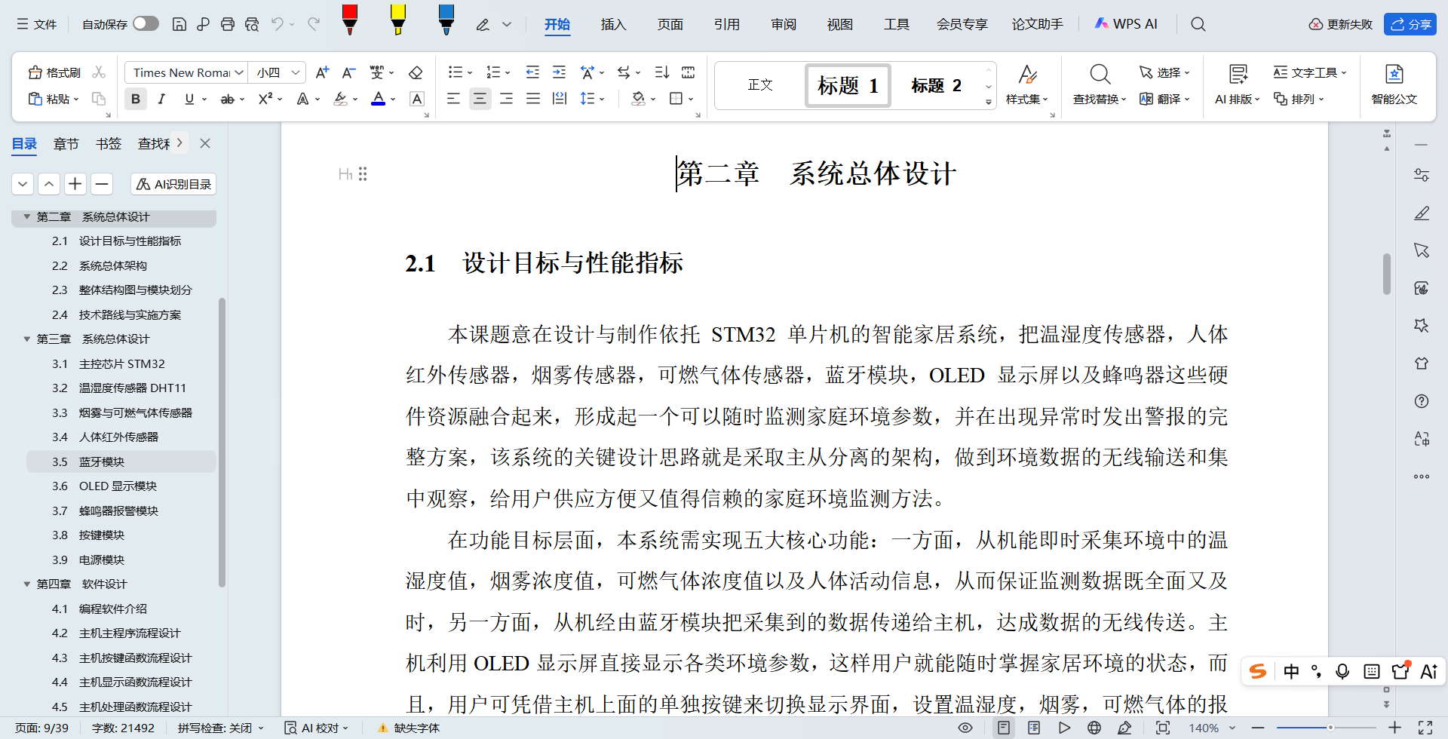Switch to the 插入 ribbon tab
This screenshot has width=1448, height=739.
coord(613,24)
